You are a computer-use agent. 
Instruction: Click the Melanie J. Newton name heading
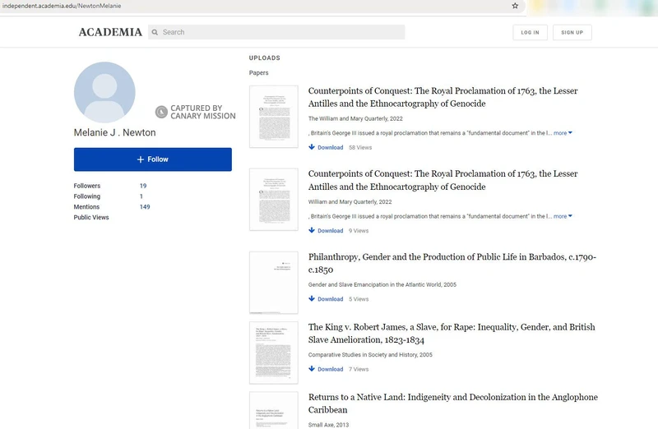114,132
